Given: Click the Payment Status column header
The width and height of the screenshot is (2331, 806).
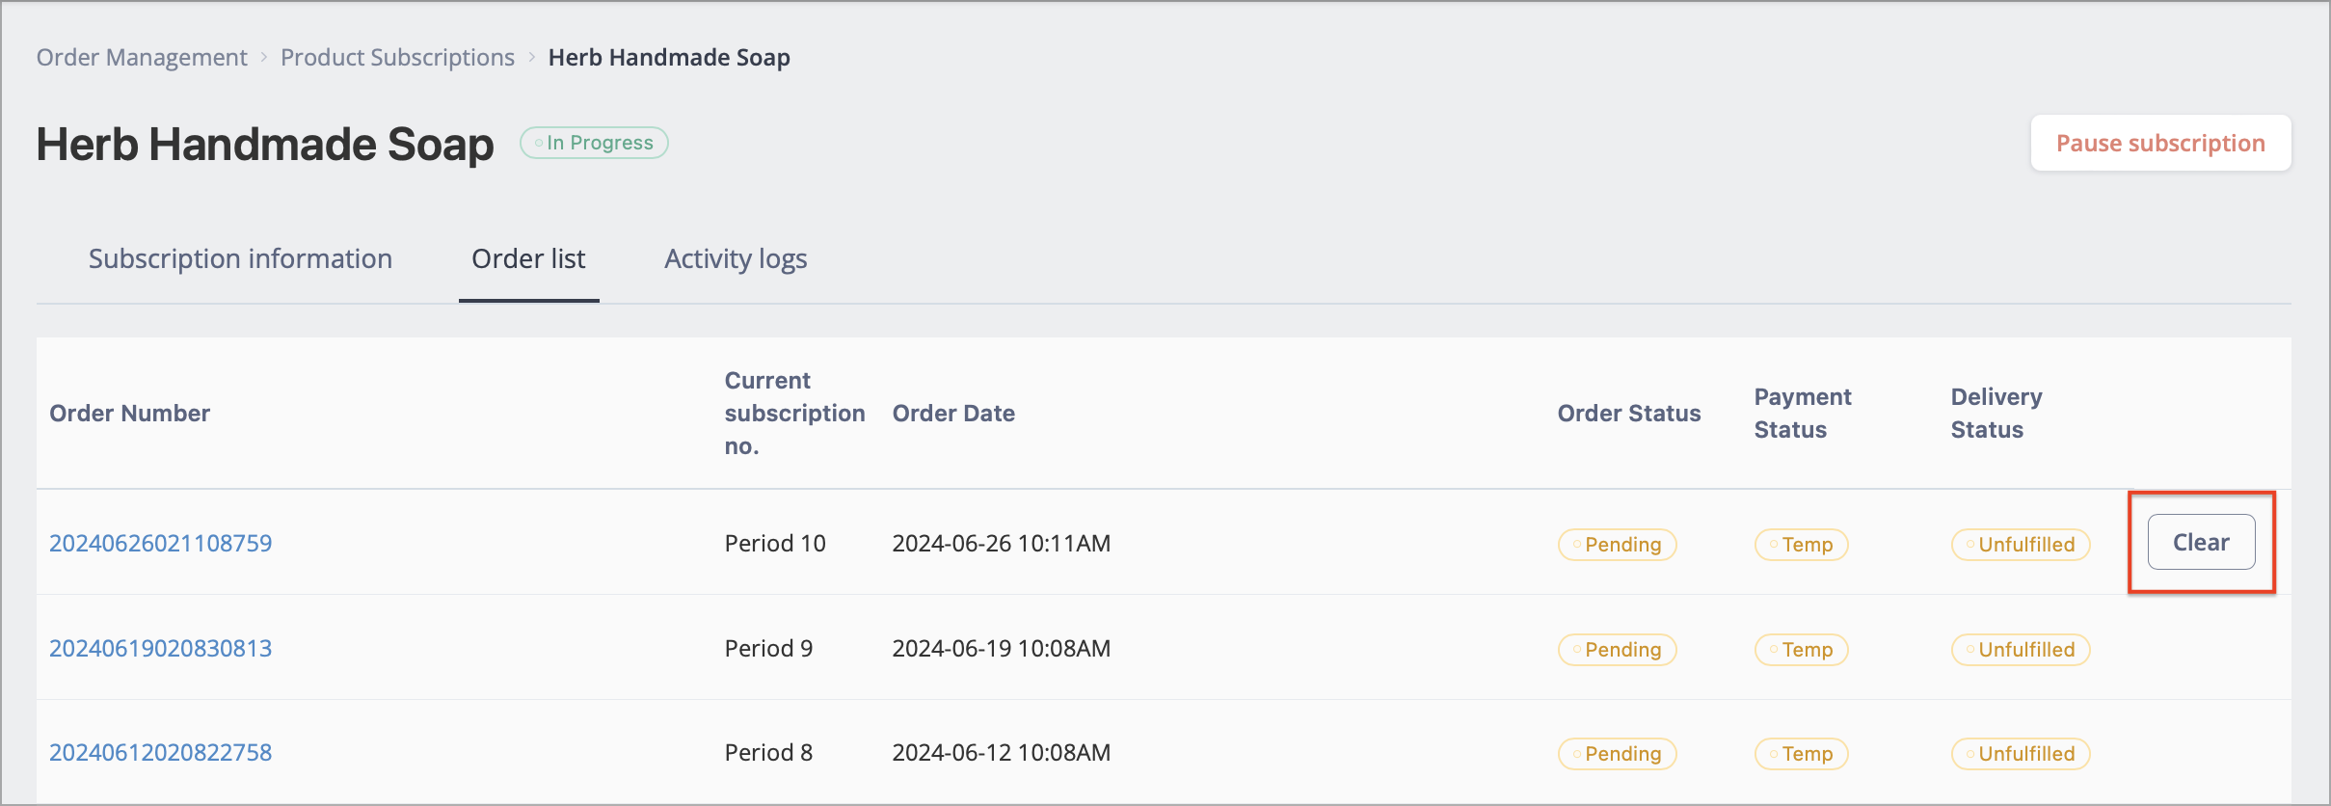Looking at the screenshot, I should (1803, 413).
